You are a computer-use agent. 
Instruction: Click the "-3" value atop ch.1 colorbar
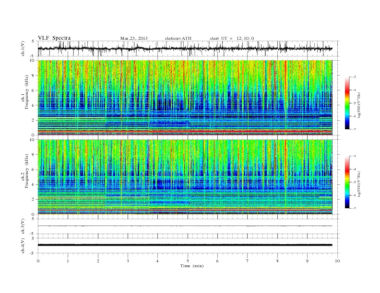pyautogui.click(x=354, y=77)
